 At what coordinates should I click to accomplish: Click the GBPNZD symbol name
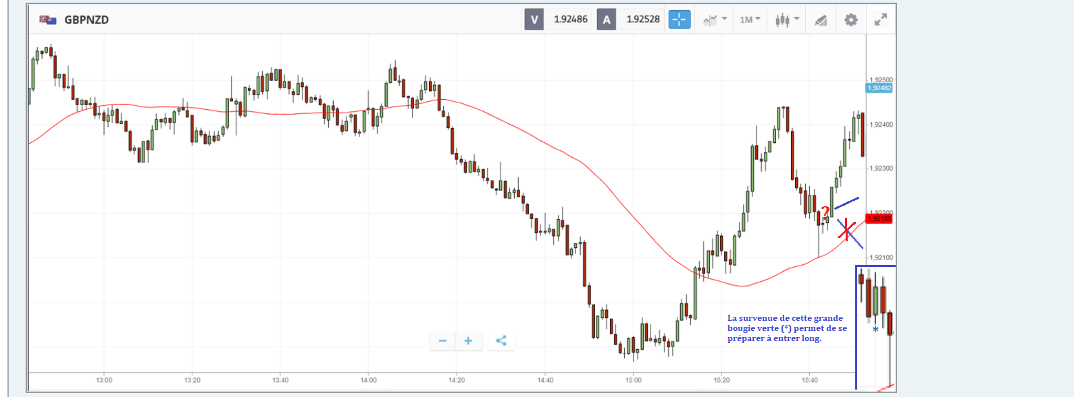click(86, 20)
